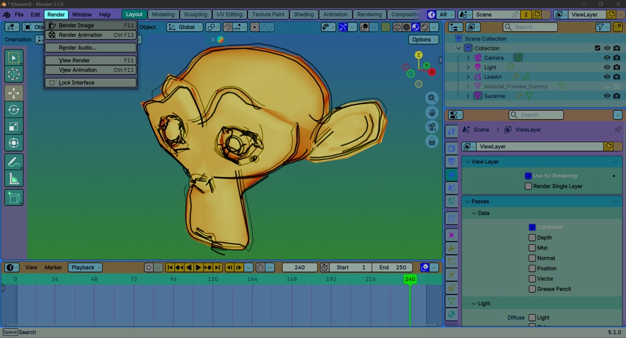Click the zoom viewport magnifier icon
The image size is (626, 338).
432,98
